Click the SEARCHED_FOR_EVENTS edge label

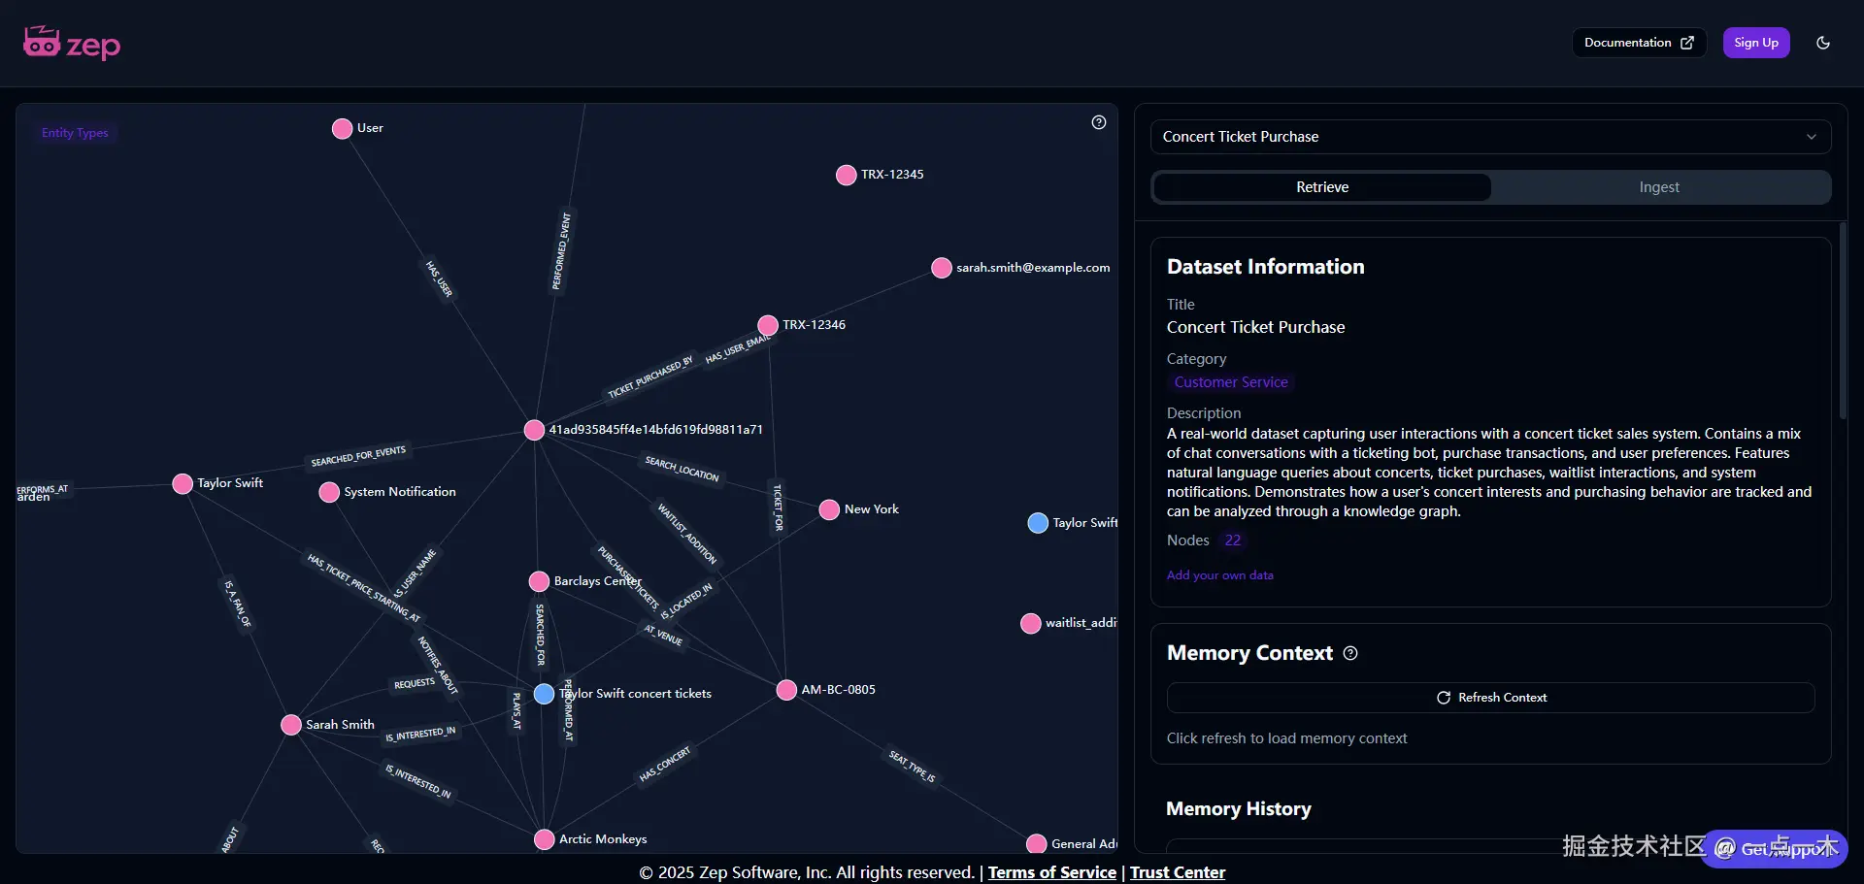(358, 456)
